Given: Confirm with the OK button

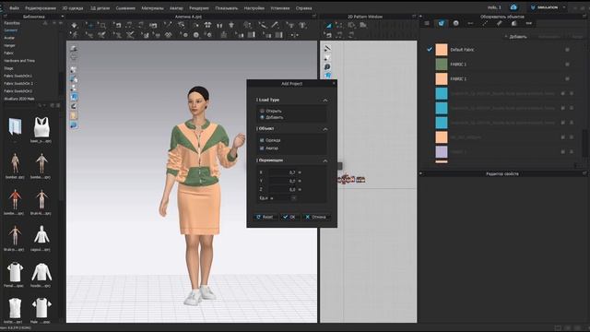Looking at the screenshot, I should (x=289, y=217).
